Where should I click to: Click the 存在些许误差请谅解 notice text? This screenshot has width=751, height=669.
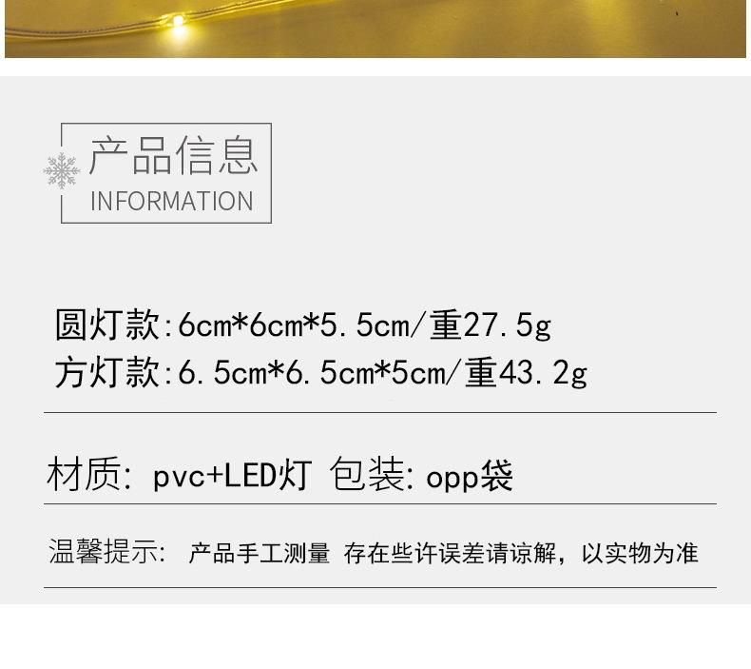click(450, 553)
